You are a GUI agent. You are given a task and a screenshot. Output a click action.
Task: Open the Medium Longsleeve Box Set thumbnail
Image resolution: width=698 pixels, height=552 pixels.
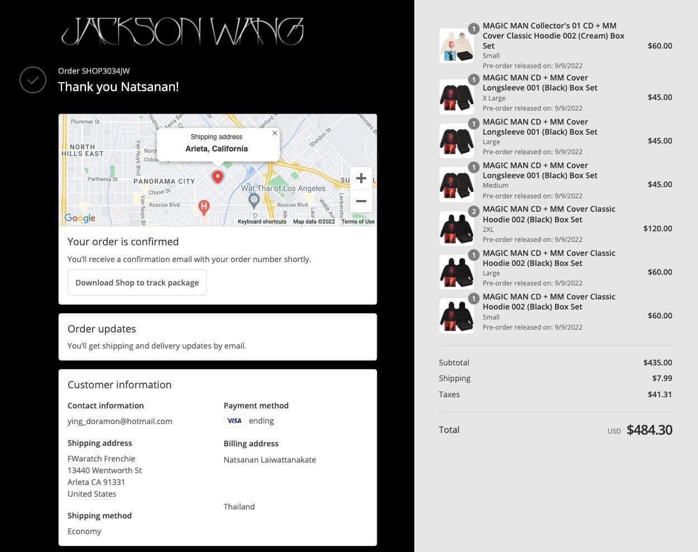[x=457, y=184]
